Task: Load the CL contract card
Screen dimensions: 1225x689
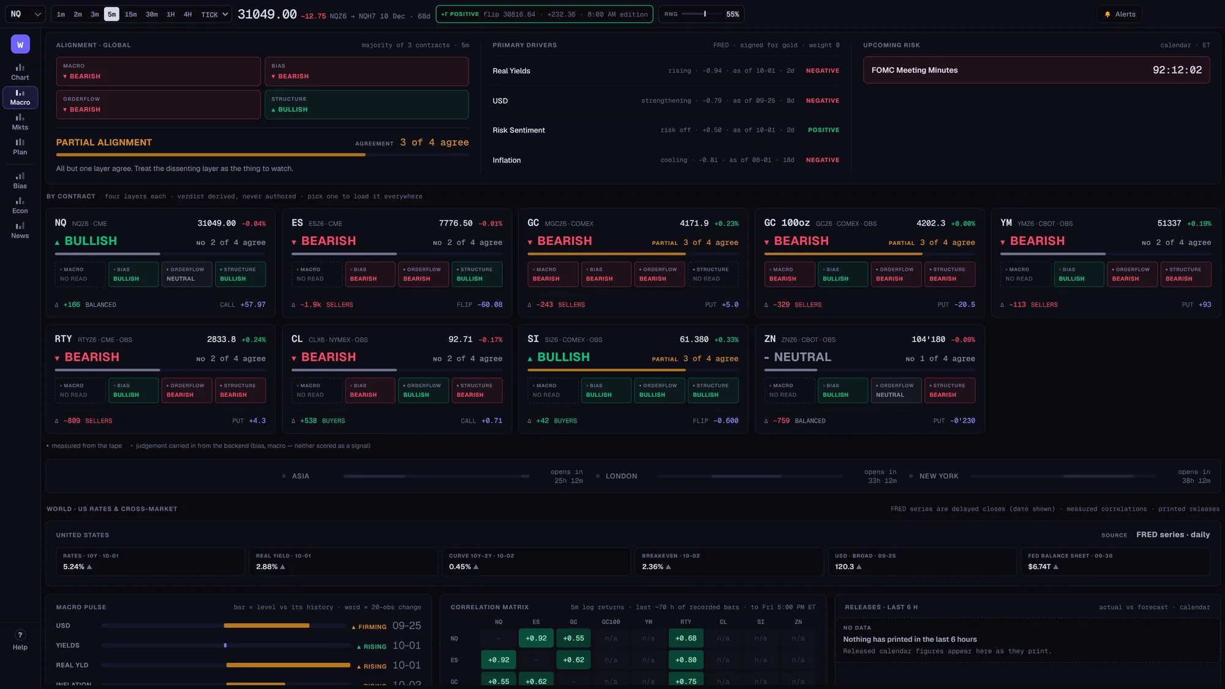Action: click(397, 379)
